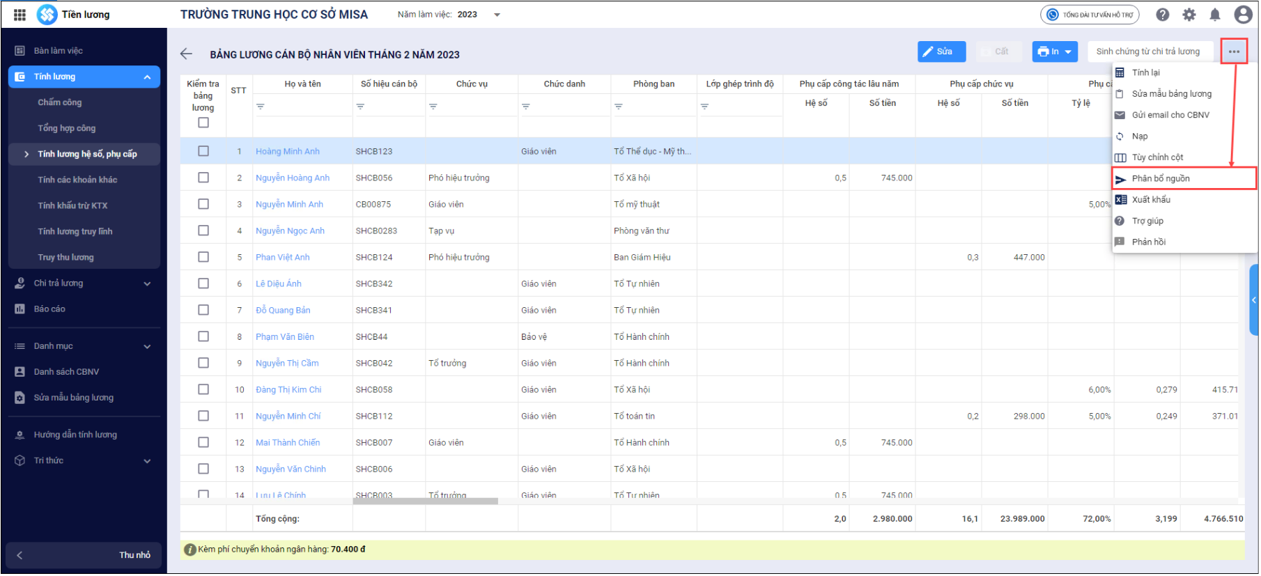Select Phân bổ nguồn menu item
Viewport: 1261px width, 576px height.
1184,179
